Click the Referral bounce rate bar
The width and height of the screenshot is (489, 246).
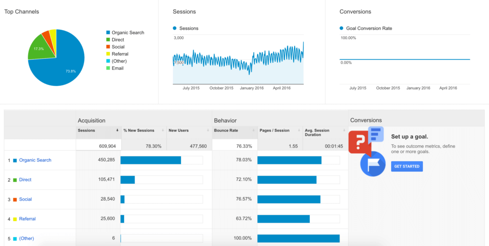click(284, 219)
